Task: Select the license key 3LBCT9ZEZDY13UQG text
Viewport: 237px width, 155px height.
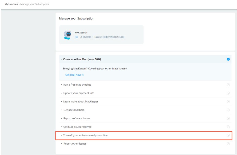Action: (x=114, y=37)
